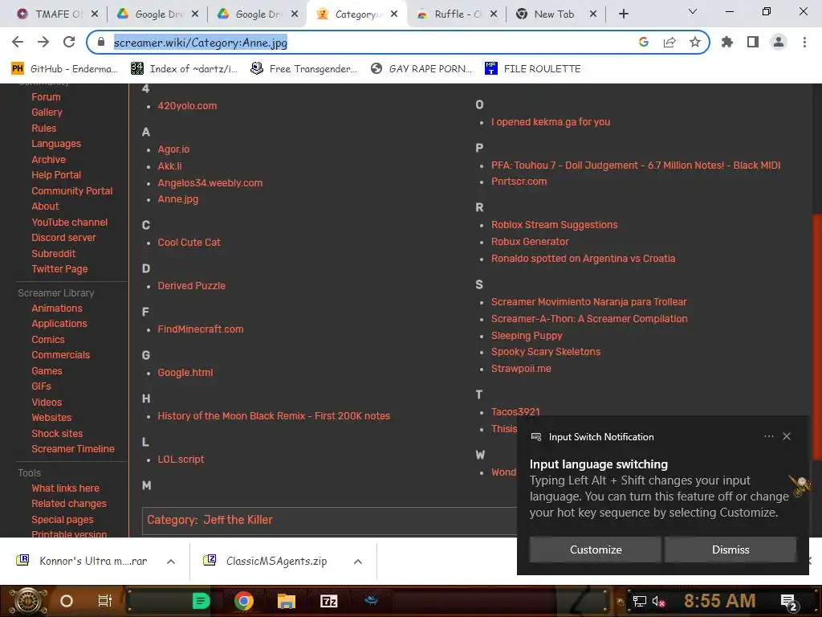
Task: Expand Konnor's Ultra rar download menu
Action: click(170, 562)
